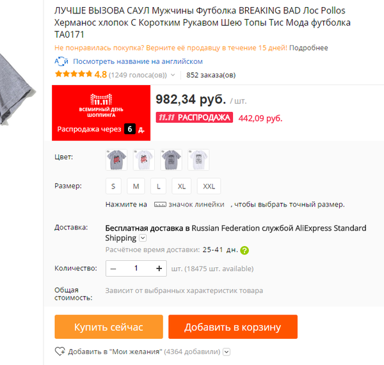Expand the wishlist options dropdown arrow
This screenshot has height=365, width=384.
coord(227,352)
